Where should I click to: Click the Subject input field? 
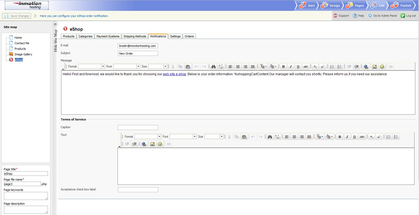138,53
